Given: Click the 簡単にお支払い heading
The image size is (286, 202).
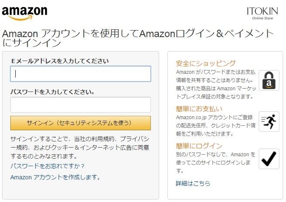Looking at the screenshot, I should click(199, 109).
